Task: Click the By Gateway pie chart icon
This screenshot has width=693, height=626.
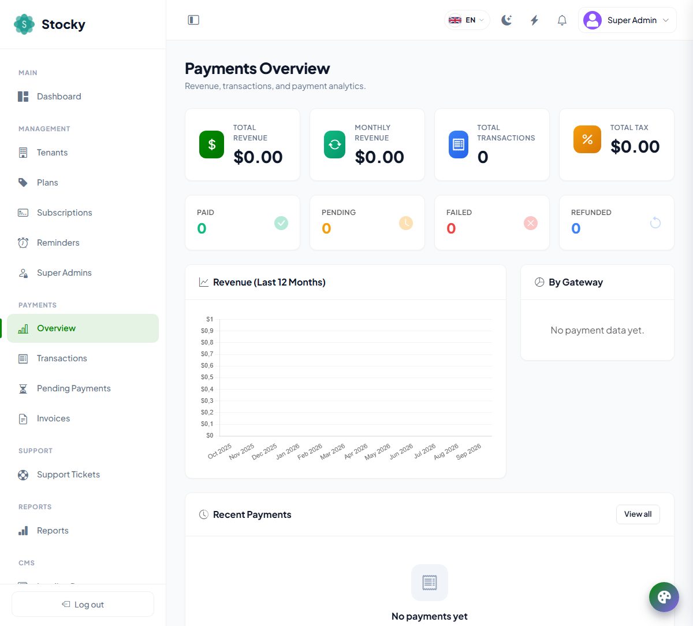Action: [539, 282]
